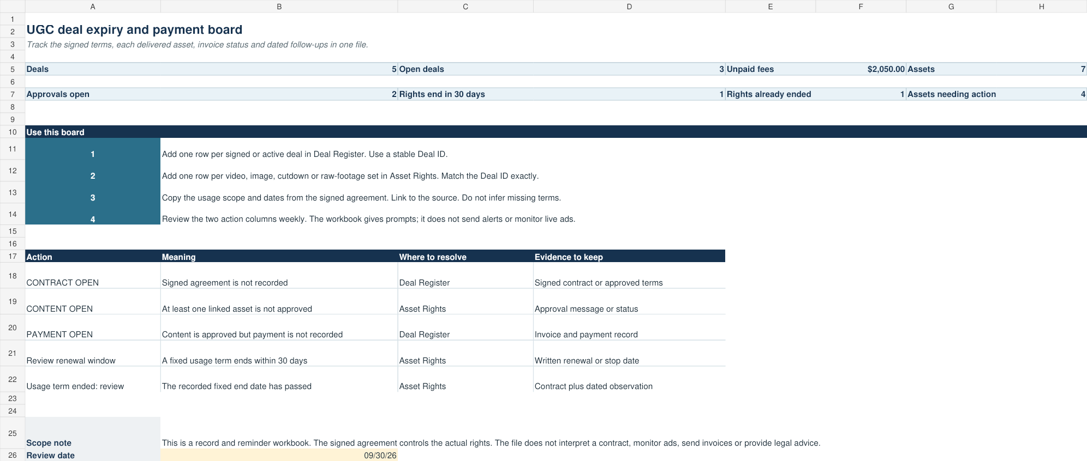This screenshot has width=1087, height=461.
Task: Select the 'Review renewal window' cell
Action: click(x=93, y=353)
